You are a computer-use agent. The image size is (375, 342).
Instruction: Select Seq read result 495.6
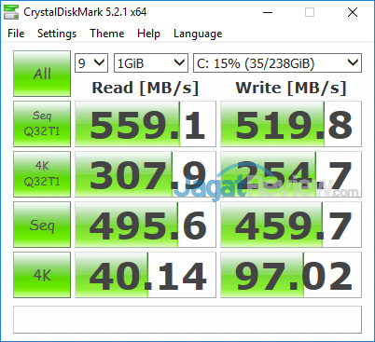(x=146, y=225)
